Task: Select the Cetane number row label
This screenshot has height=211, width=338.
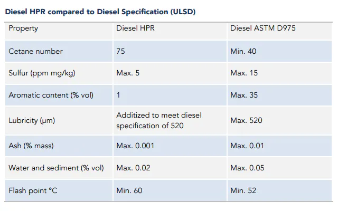Action: click(x=35, y=51)
